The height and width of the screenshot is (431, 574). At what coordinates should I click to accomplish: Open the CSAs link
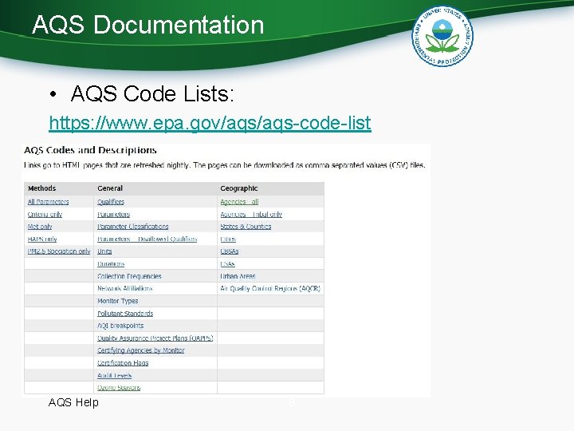[227, 264]
